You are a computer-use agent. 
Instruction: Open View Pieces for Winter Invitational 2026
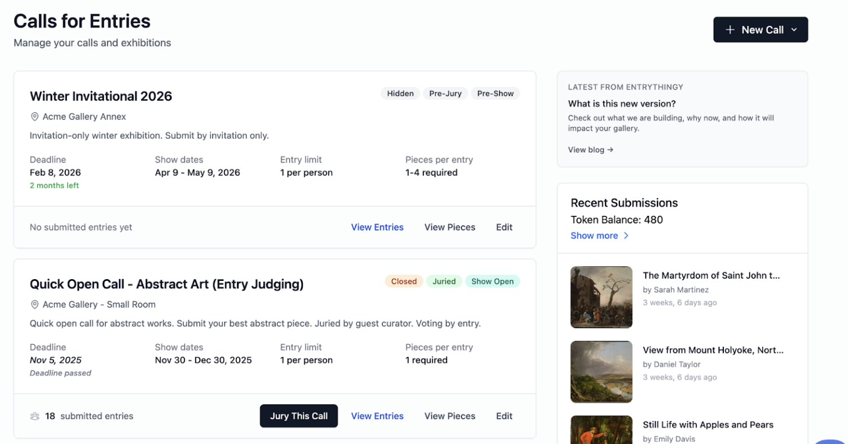(449, 227)
